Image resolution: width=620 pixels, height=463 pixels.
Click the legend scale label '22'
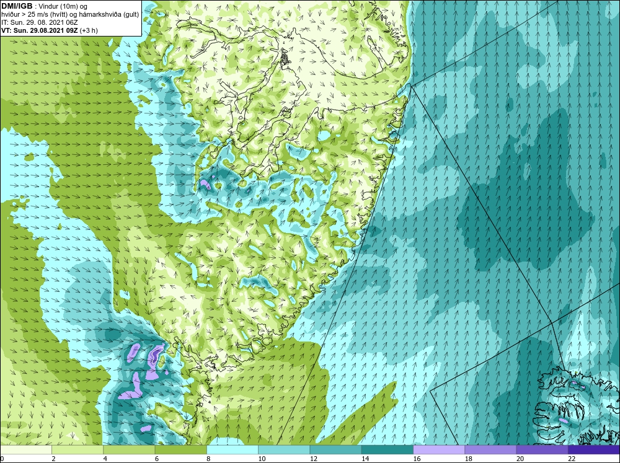pyautogui.click(x=572, y=459)
